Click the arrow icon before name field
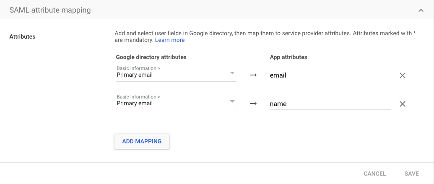This screenshot has width=434, height=184. tap(253, 104)
